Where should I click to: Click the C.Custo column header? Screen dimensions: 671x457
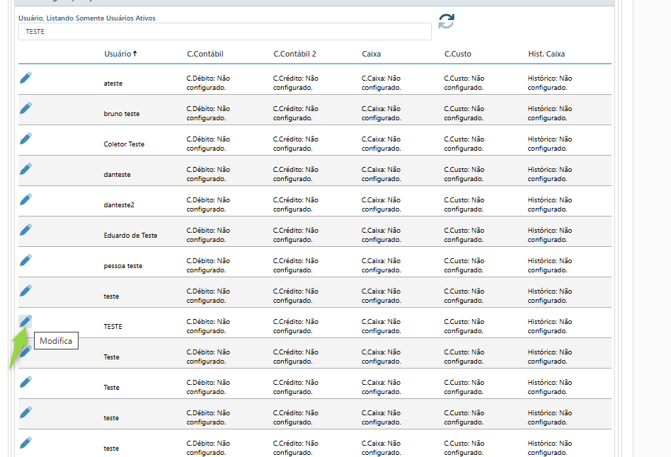point(457,54)
